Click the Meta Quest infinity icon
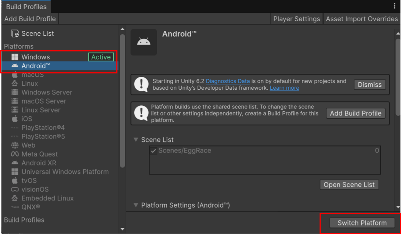Viewport: 401px width, 234px height. [15, 154]
